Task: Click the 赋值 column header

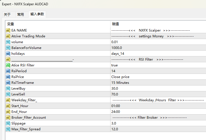Action: click(115, 24)
